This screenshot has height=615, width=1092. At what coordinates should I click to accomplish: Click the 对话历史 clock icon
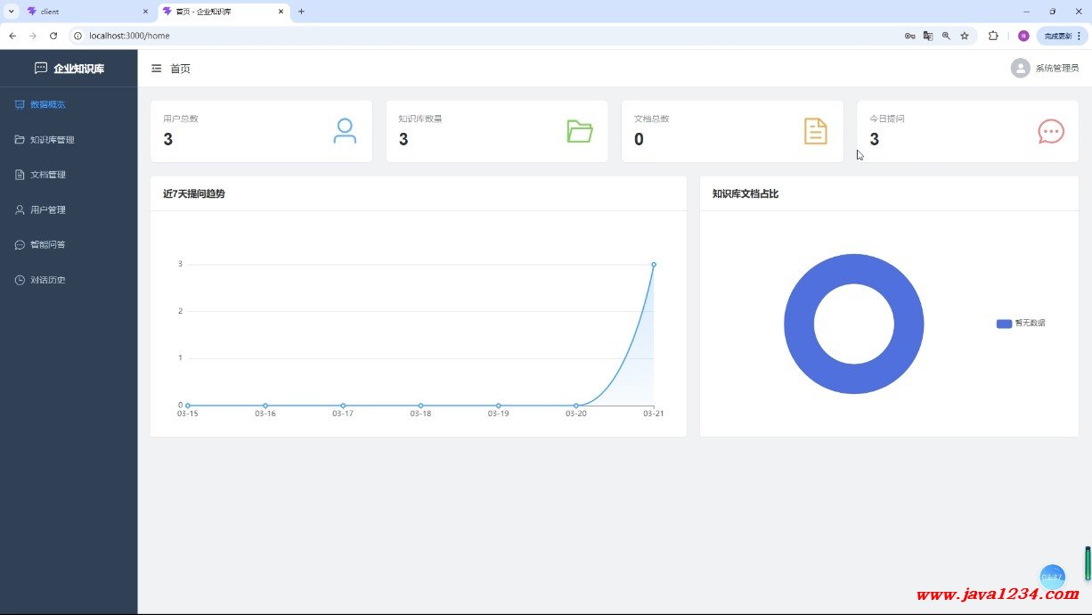click(20, 280)
